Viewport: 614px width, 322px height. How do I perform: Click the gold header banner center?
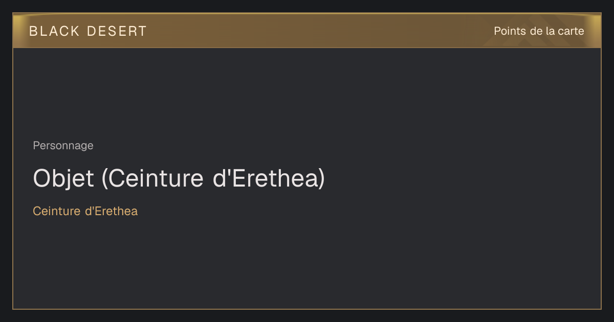pos(307,31)
